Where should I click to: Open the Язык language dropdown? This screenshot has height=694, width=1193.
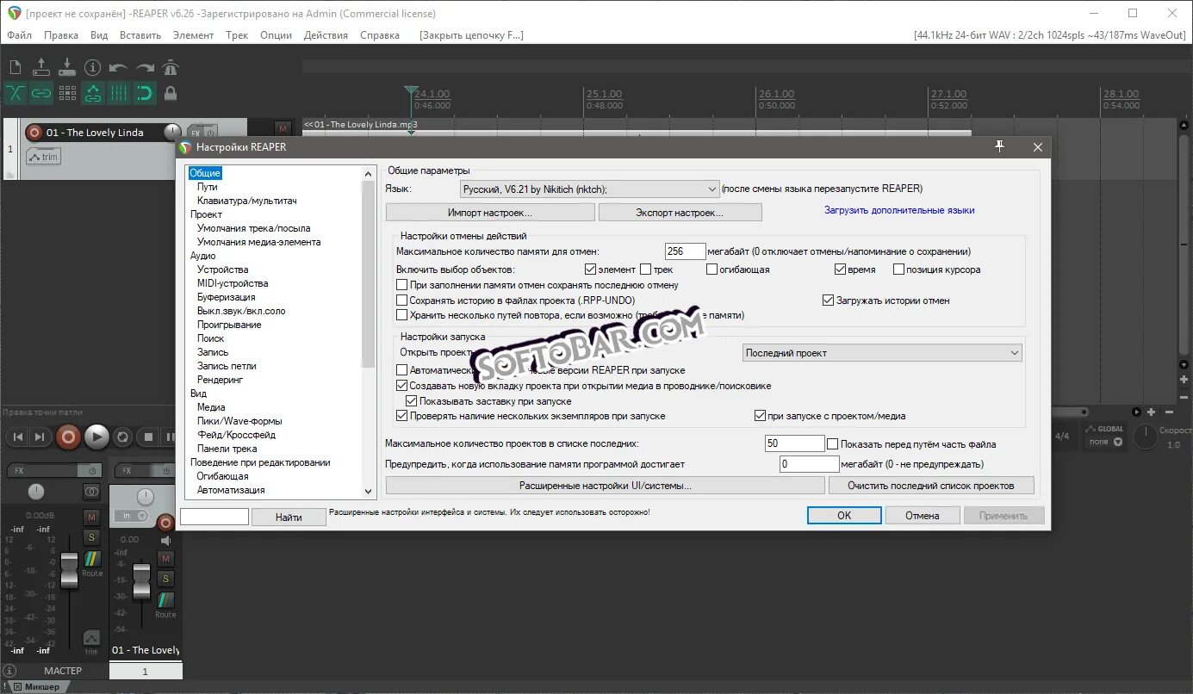(590, 189)
